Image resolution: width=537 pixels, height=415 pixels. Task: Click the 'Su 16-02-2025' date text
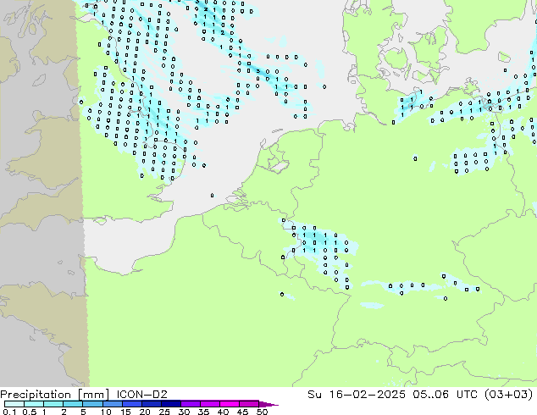[357, 395]
